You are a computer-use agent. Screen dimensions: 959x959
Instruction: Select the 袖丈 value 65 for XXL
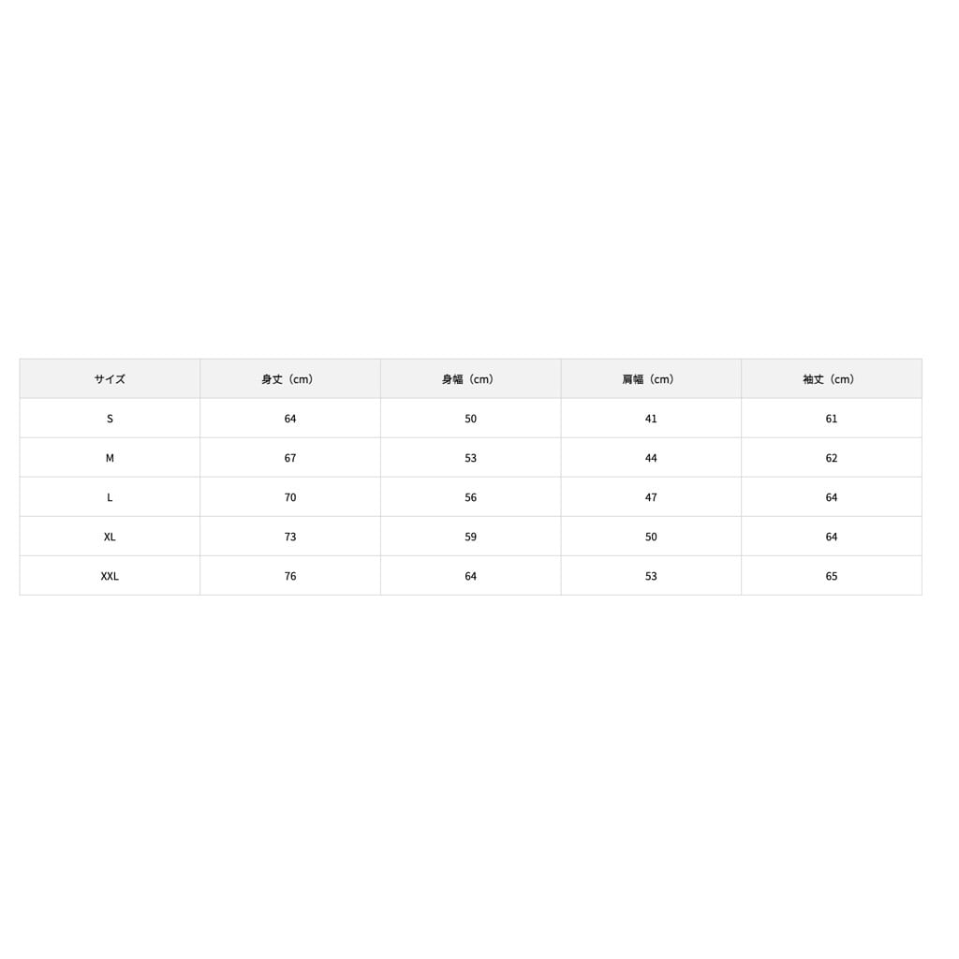click(x=832, y=576)
